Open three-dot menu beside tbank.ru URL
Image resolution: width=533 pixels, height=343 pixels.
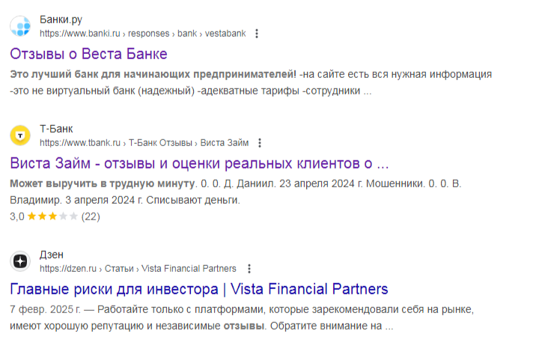pyautogui.click(x=260, y=143)
